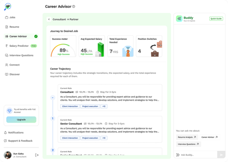Click the Buddy AI copilot logo icon

coord(179,19)
